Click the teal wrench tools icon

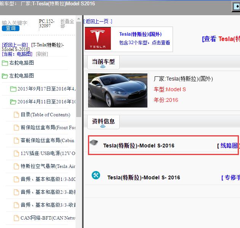(x=96, y=175)
